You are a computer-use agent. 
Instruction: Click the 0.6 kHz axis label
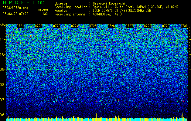pyautogui.click(x=3, y=115)
